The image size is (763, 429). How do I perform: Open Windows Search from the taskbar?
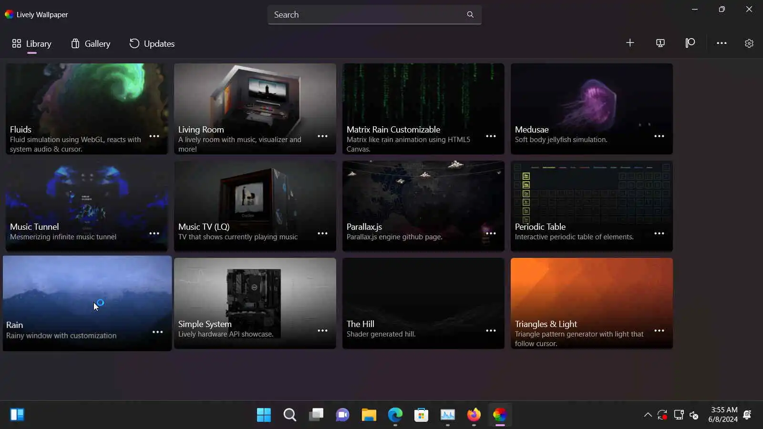(x=290, y=415)
